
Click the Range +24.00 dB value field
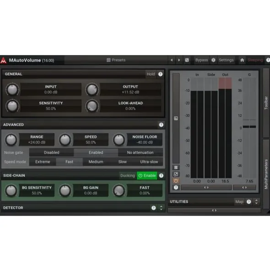37,139
